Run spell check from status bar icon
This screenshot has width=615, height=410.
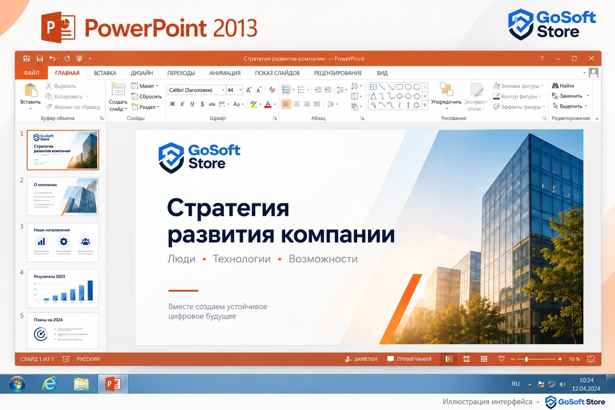coord(66,359)
